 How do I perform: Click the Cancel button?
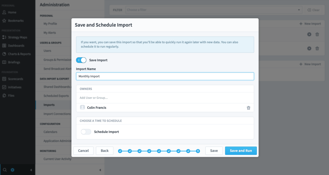(x=83, y=151)
